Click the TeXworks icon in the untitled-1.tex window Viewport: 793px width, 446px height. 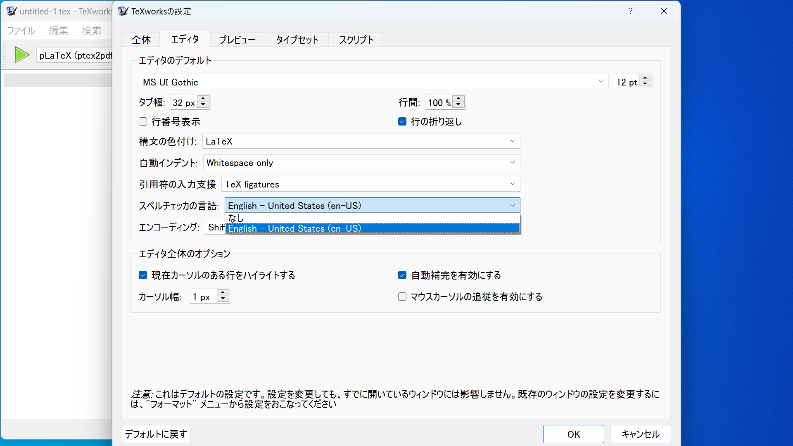tap(12, 11)
